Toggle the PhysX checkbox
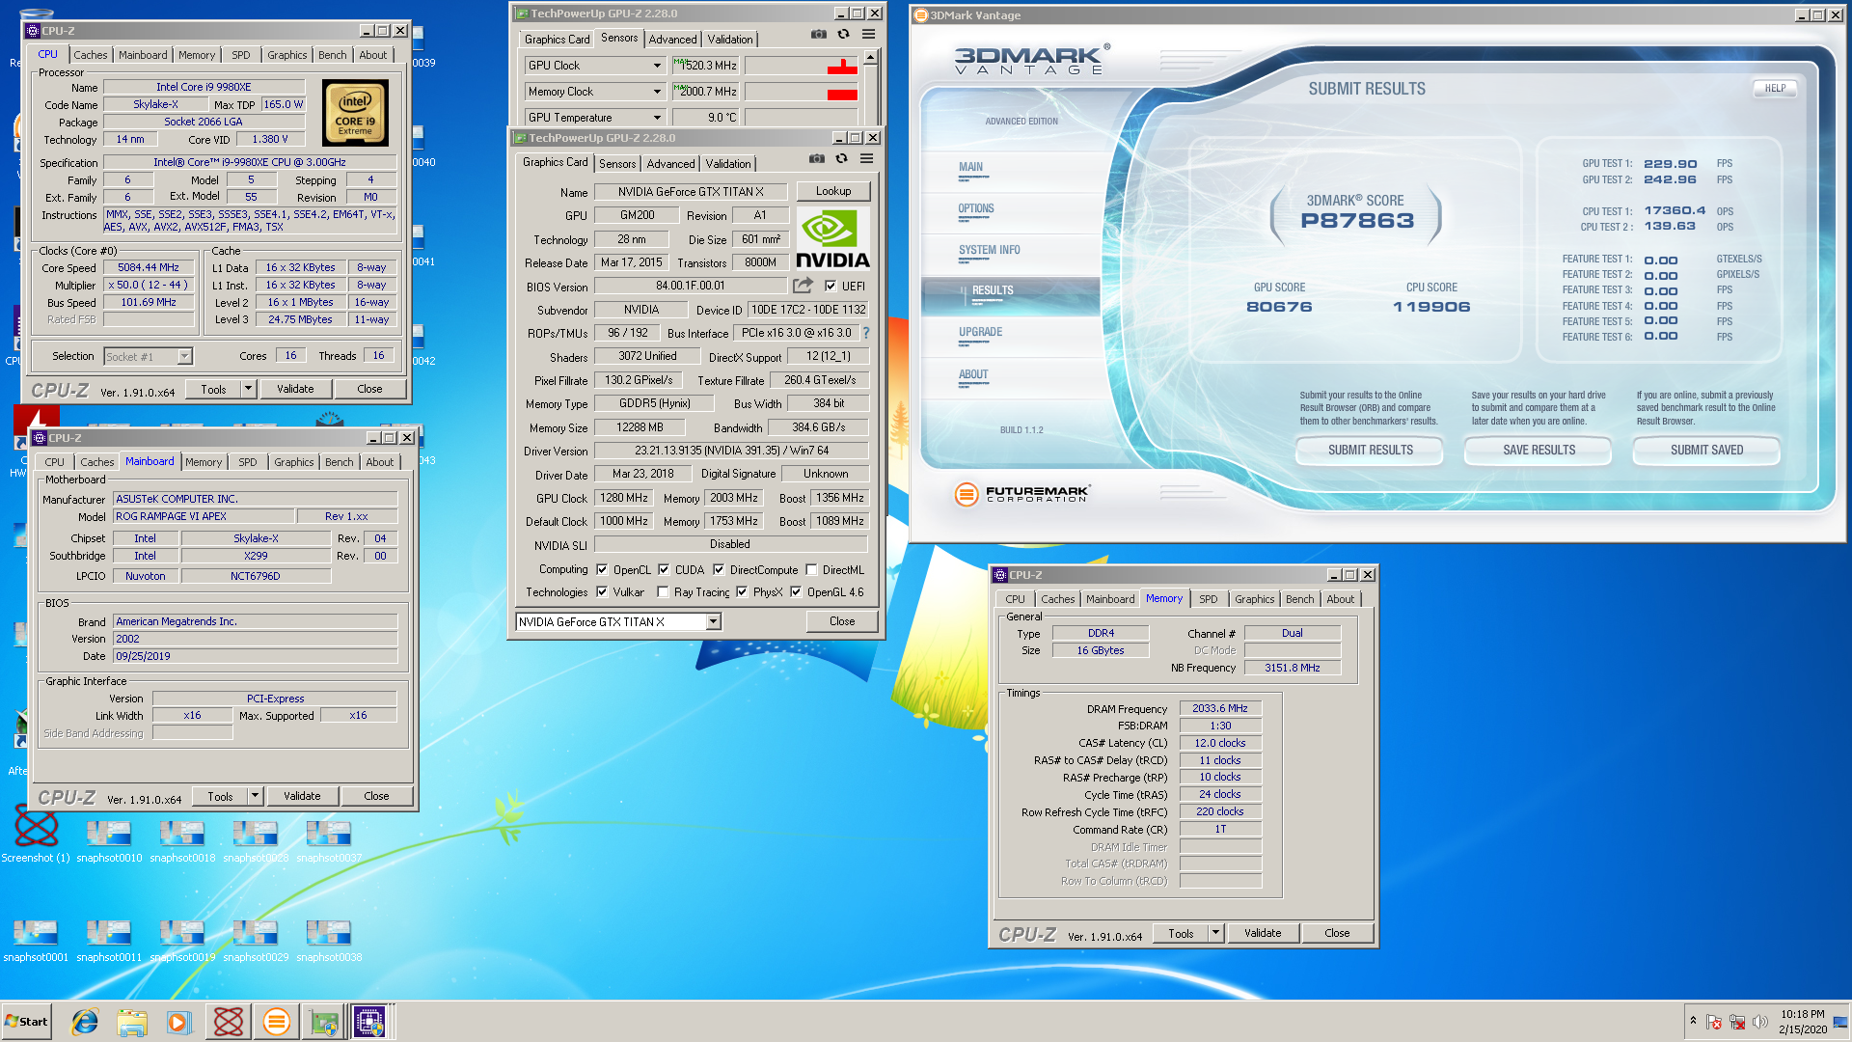 (742, 591)
